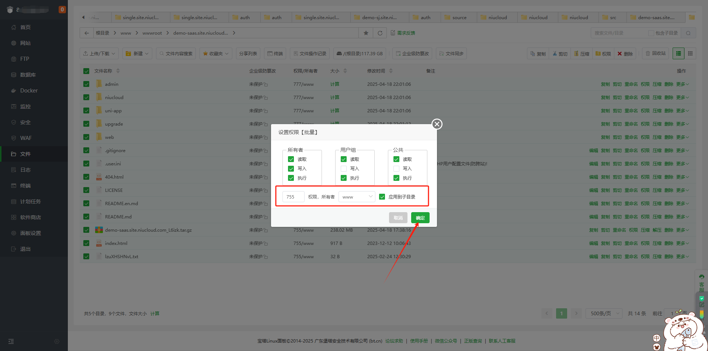Uncheck apply to subdirectories option
Viewport: 708px width, 351px height.
(382, 197)
